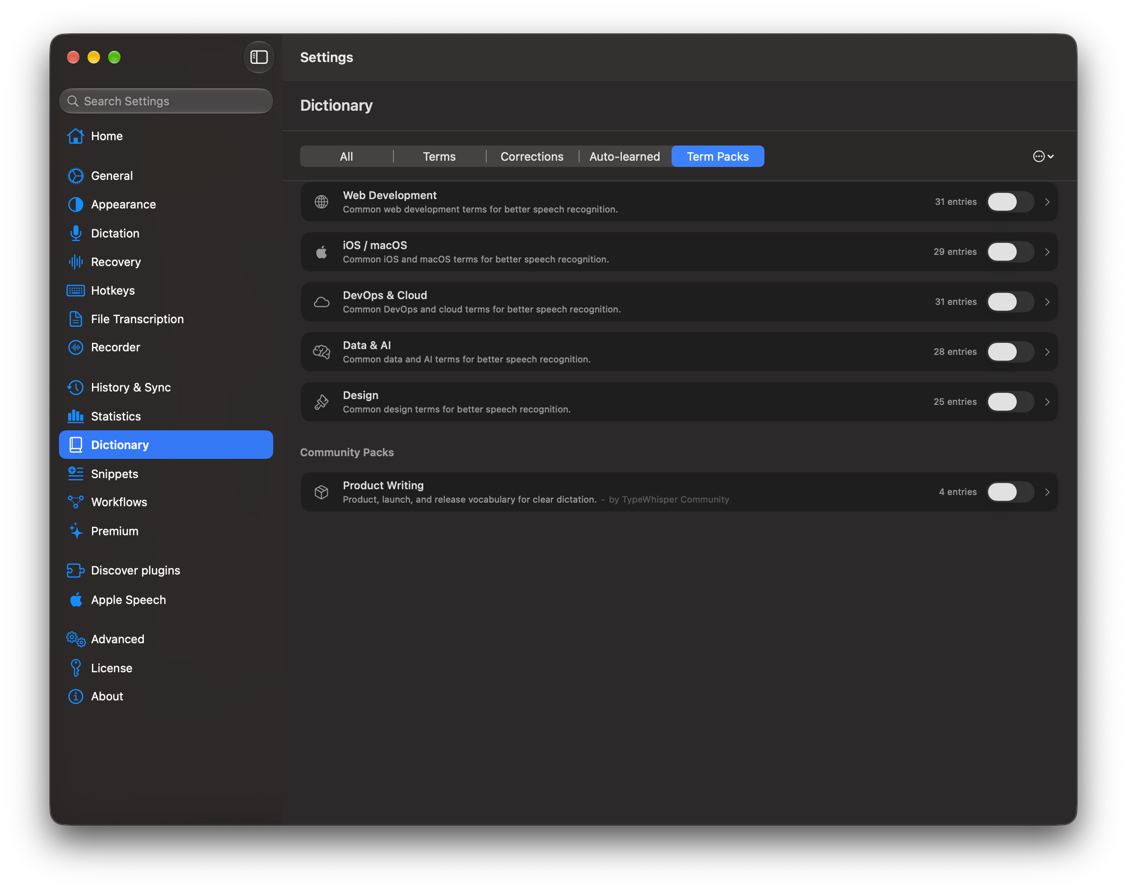The height and width of the screenshot is (891, 1127).
Task: Enable the Product Writing community pack
Action: (x=1010, y=492)
